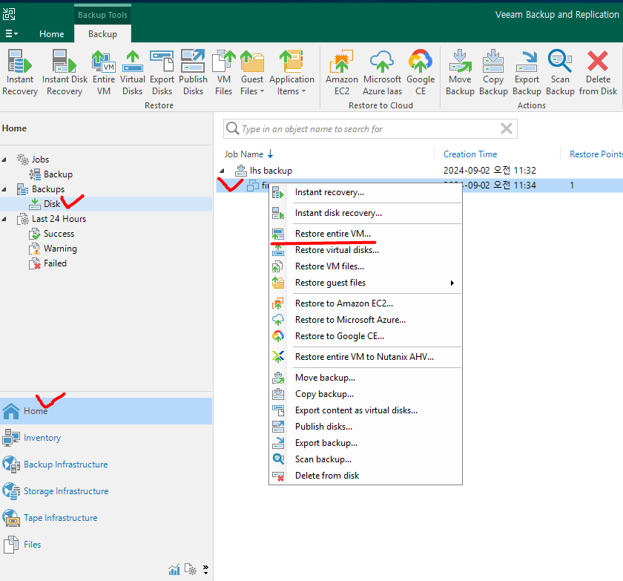Choose Publish disks... in context menu
Viewport: 623px width, 581px height.
coord(366,427)
